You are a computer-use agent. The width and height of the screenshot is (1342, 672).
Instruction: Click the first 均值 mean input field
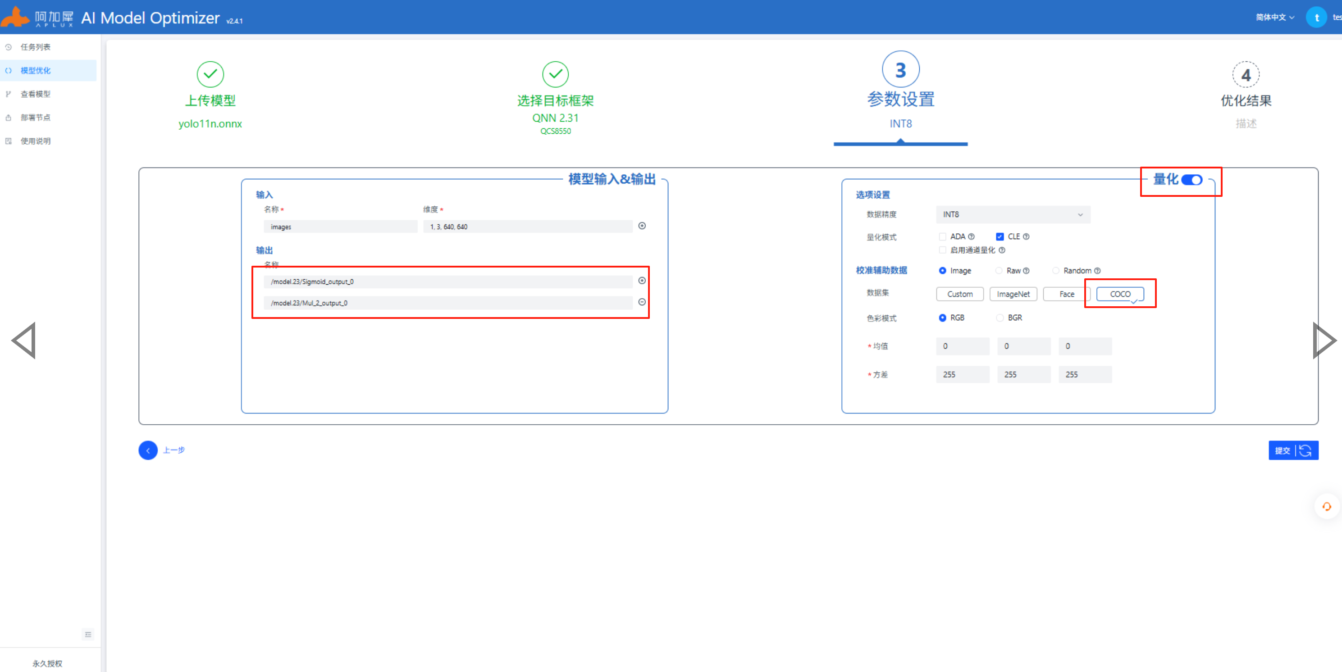pos(962,346)
